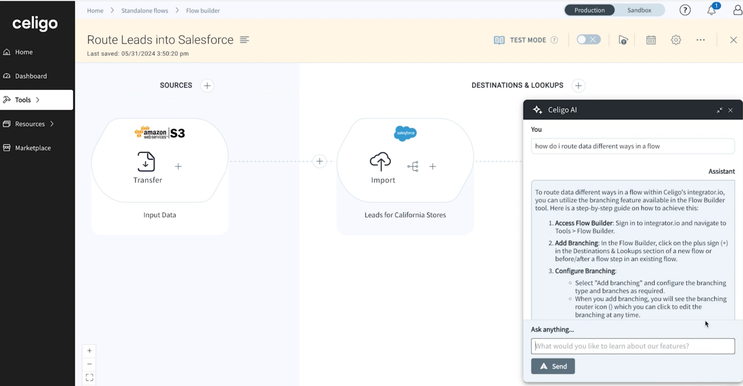Click the run flow test icon
Image resolution: width=743 pixels, height=386 pixels.
tap(623, 40)
